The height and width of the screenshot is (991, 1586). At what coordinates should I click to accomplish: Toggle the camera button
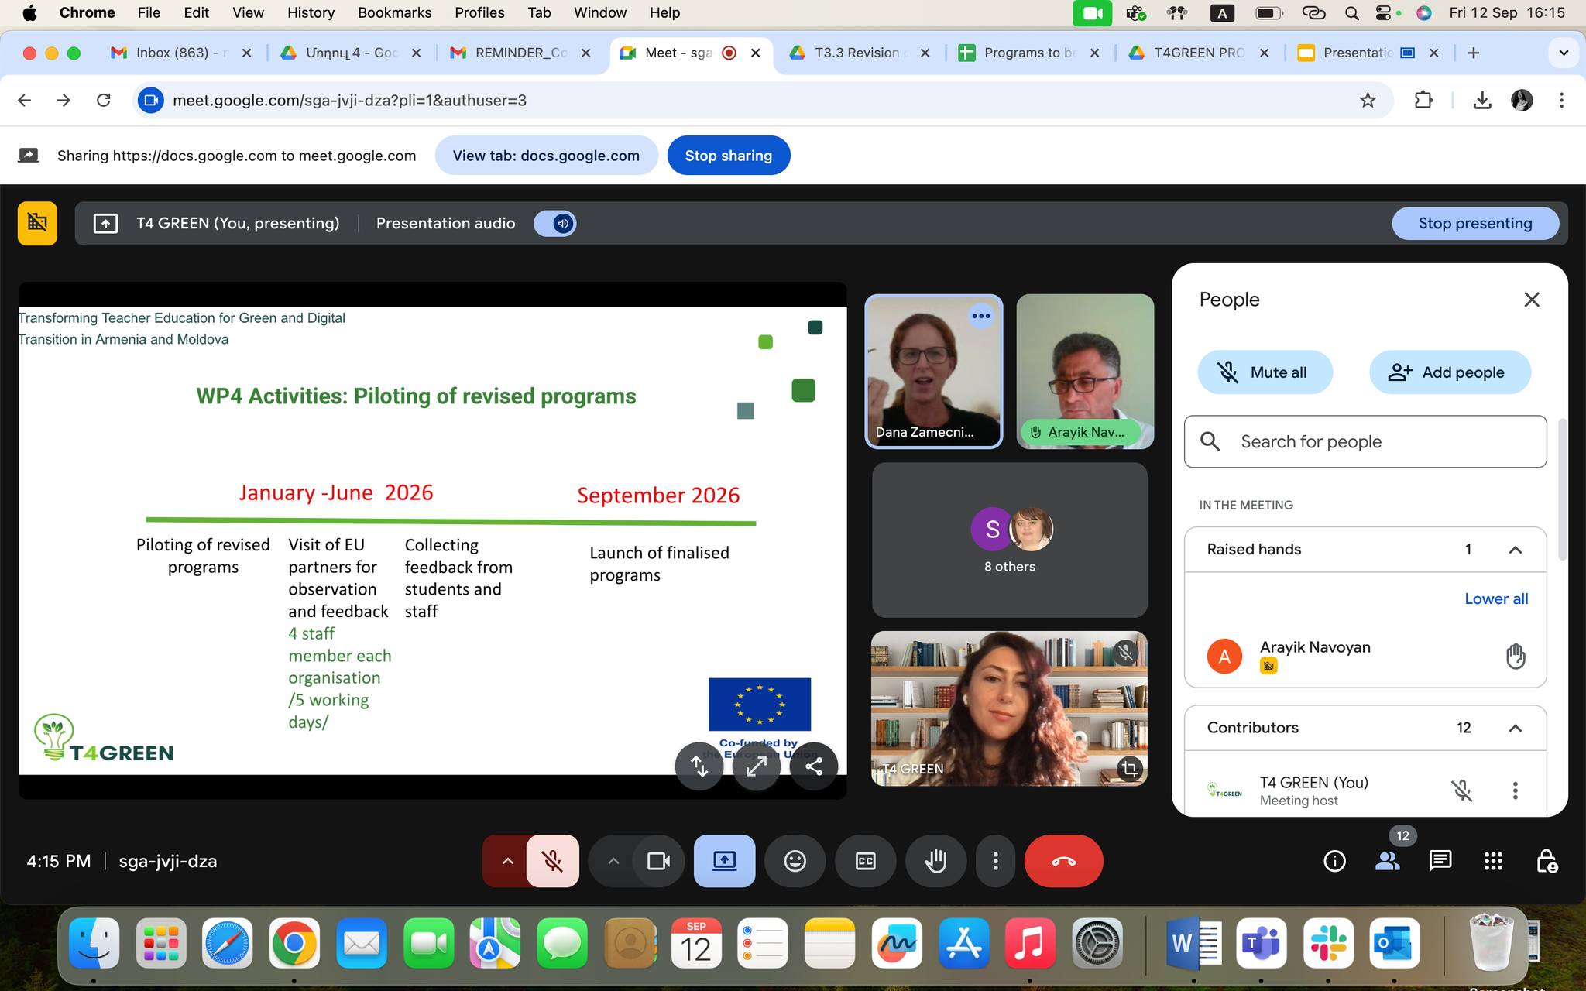(x=658, y=861)
